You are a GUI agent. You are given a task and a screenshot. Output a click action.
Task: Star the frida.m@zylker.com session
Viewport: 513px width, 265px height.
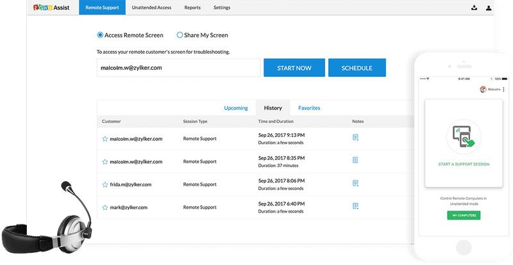coord(105,184)
